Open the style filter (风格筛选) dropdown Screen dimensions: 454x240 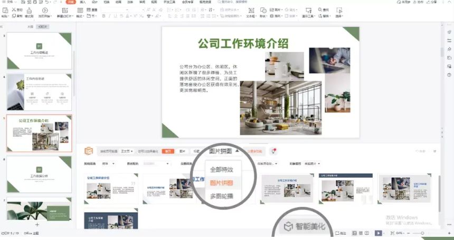108,164
